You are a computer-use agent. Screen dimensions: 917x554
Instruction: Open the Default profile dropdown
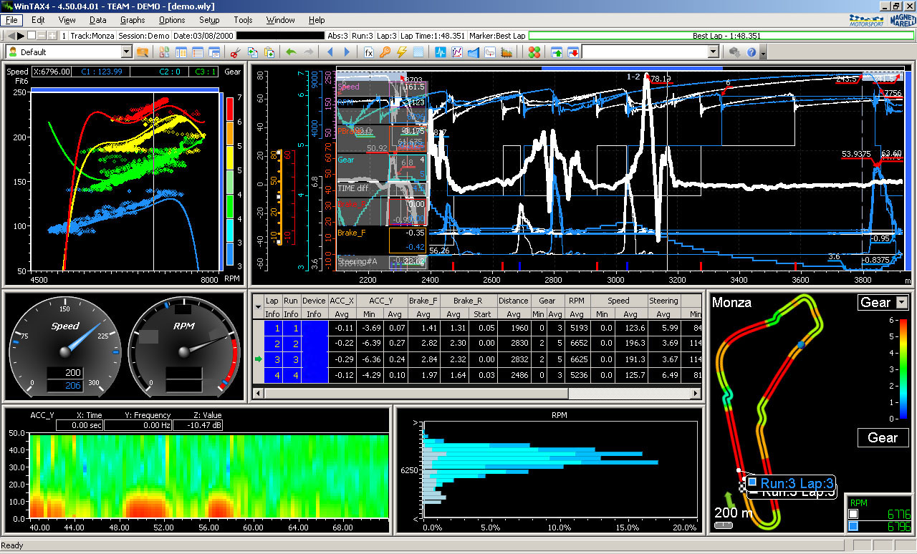(x=127, y=52)
